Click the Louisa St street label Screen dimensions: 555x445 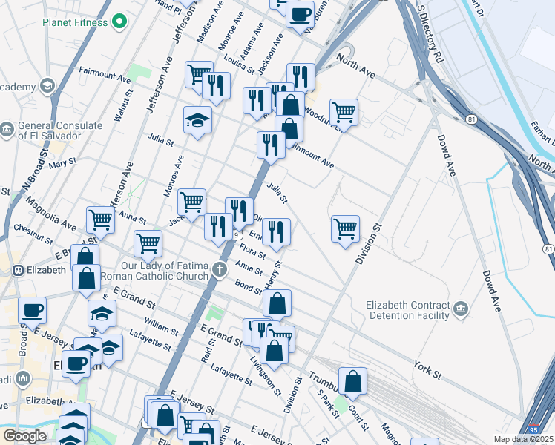pyautogui.click(x=239, y=64)
